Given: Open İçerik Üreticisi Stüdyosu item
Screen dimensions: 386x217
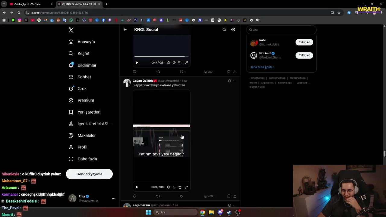Looking at the screenshot, I should 90,124.
